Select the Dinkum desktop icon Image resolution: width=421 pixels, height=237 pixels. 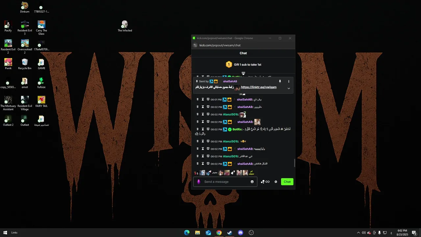[25, 7]
